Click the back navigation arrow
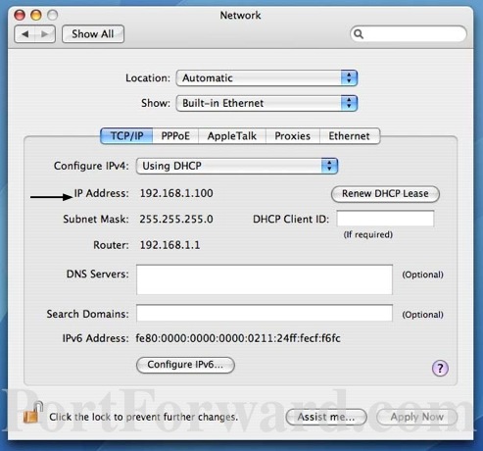The height and width of the screenshot is (451, 483). pyautogui.click(x=24, y=34)
